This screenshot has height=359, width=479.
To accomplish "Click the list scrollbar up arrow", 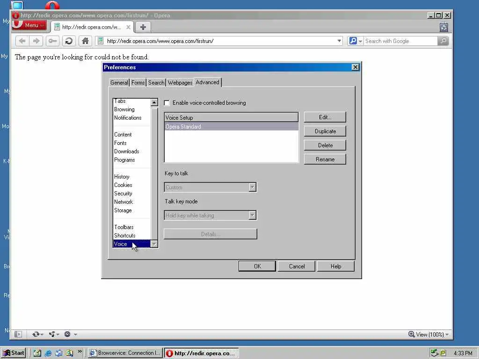I will [154, 102].
